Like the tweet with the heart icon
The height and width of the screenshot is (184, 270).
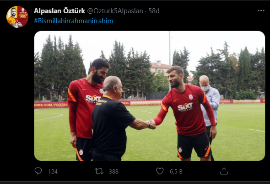[160, 171]
